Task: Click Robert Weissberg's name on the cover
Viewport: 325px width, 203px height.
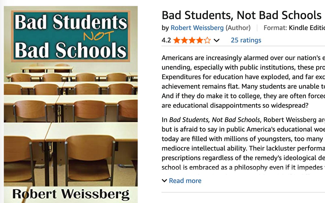Action: (71, 194)
